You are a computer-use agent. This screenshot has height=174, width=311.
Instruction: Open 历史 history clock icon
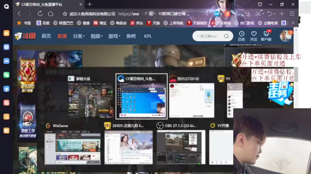tap(241, 36)
